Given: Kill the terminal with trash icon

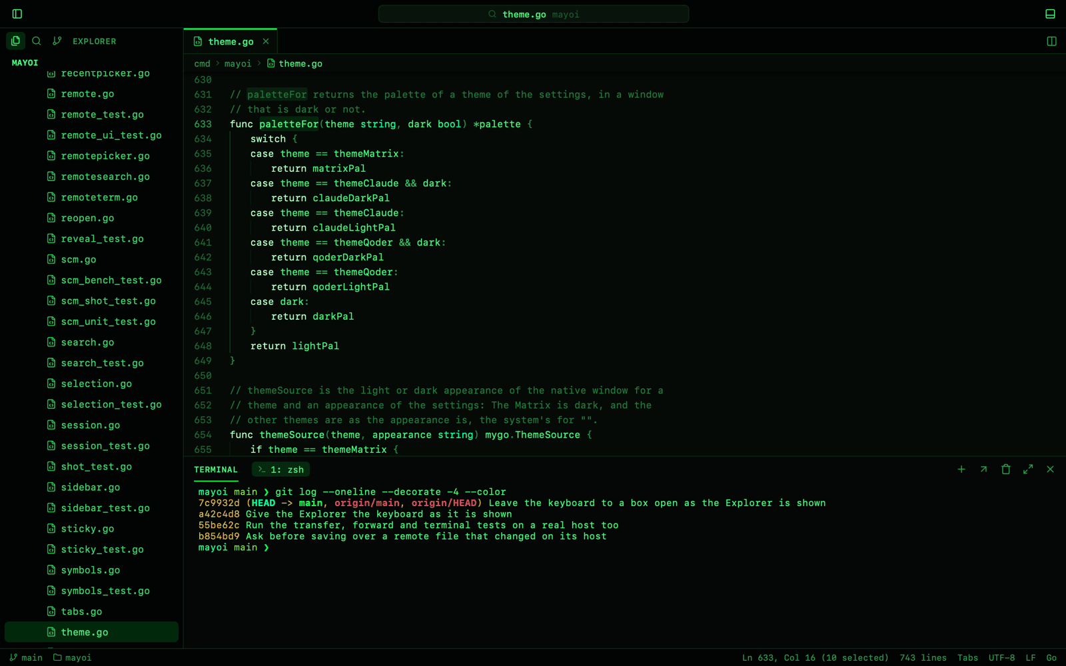Looking at the screenshot, I should (x=1006, y=470).
